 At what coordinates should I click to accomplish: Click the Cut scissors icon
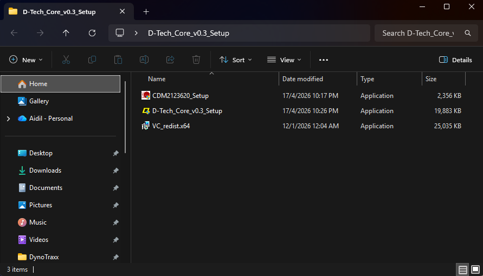pos(66,60)
